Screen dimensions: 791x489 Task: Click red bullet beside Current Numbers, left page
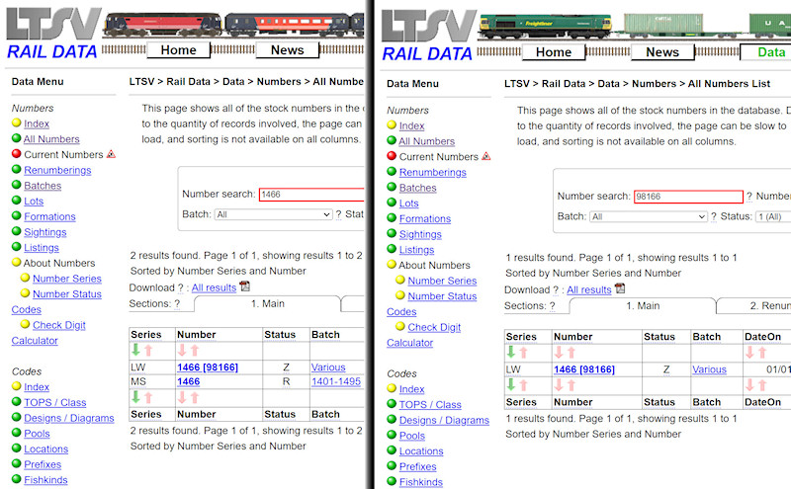tap(16, 154)
